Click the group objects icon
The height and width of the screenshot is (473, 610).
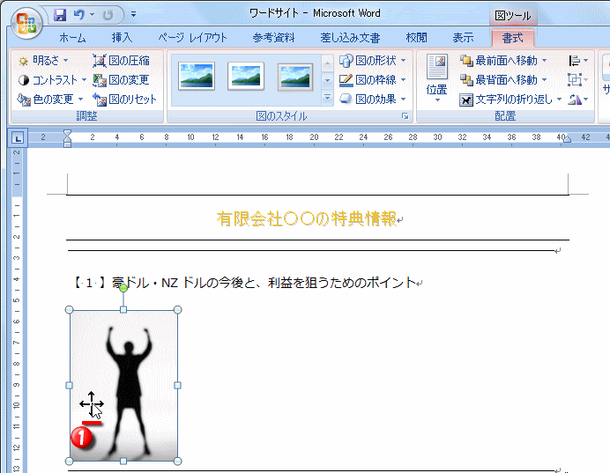click(x=578, y=80)
